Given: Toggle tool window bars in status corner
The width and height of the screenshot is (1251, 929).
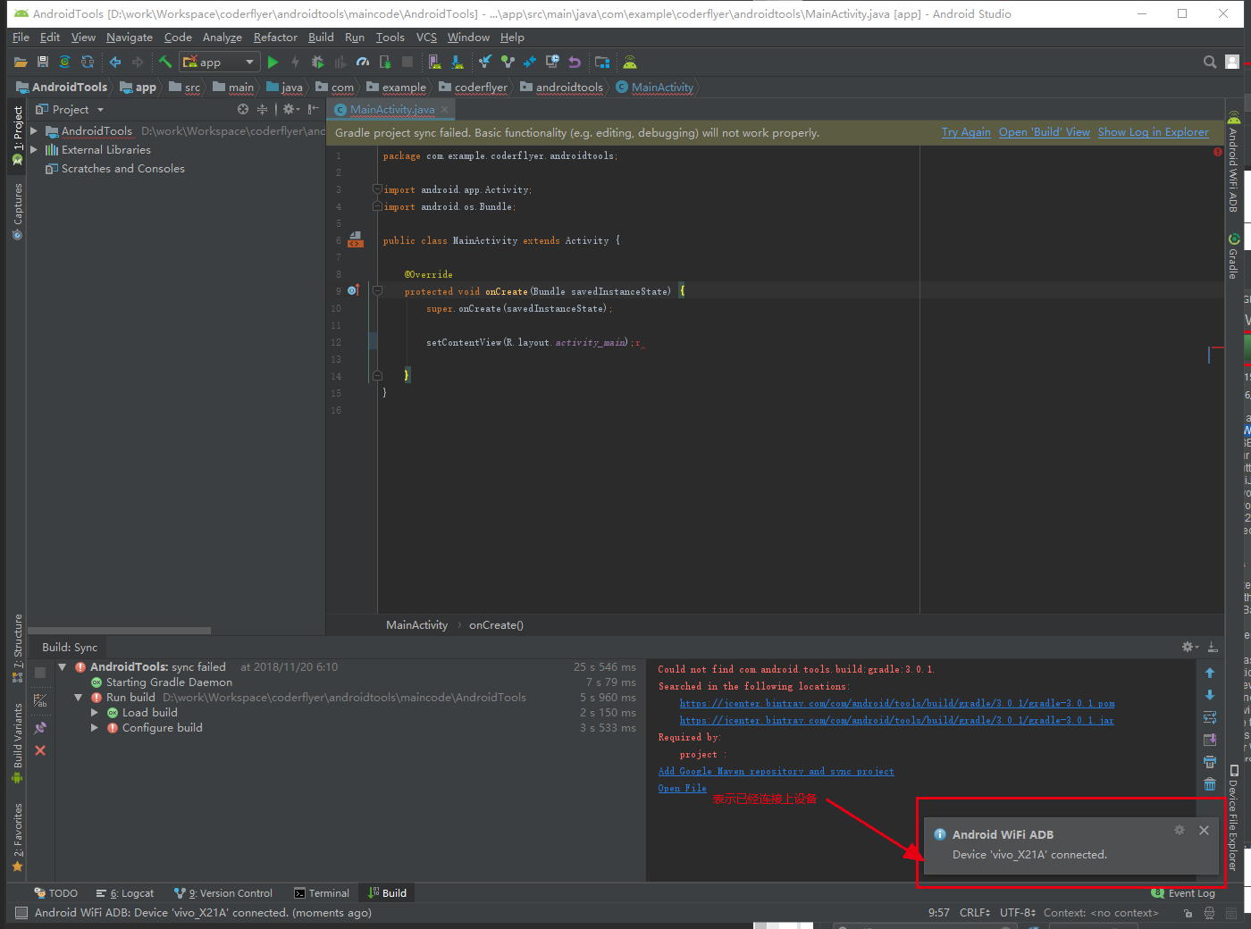Looking at the screenshot, I should [x=21, y=913].
